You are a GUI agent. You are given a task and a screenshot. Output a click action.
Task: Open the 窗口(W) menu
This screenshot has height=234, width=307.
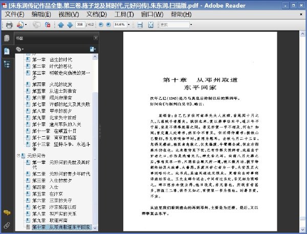pyautogui.click(x=152, y=14)
